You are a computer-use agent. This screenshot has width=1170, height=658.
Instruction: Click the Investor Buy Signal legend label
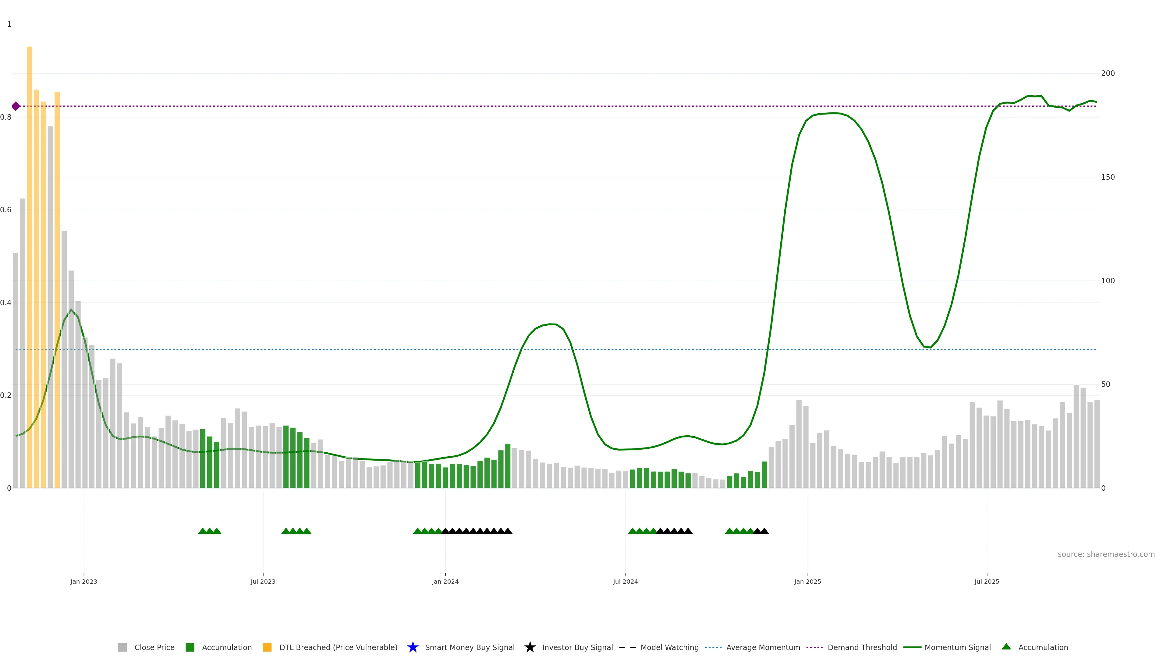pos(577,647)
